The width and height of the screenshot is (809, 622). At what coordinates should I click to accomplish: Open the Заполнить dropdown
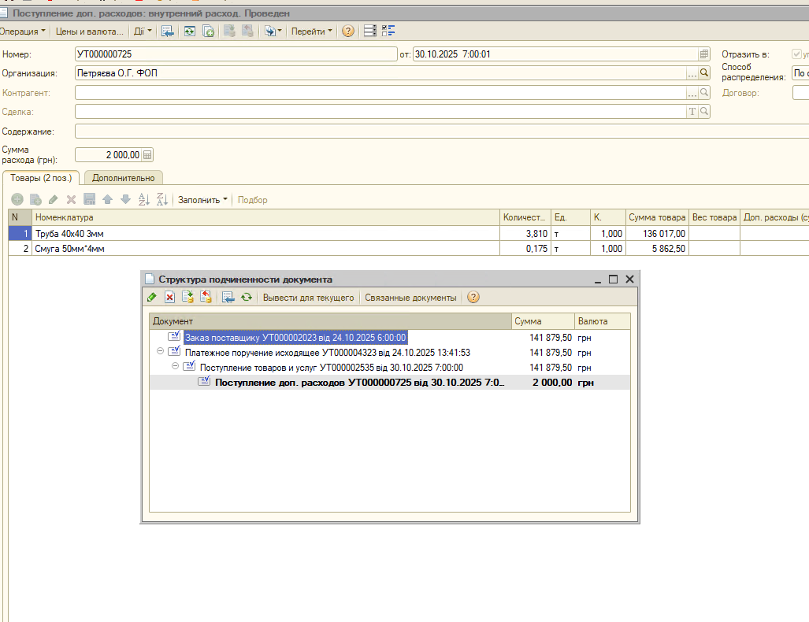tap(202, 200)
